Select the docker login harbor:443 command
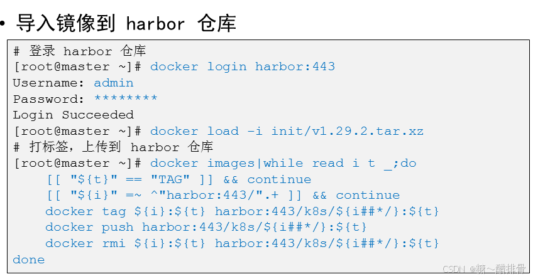Image resolution: width=533 pixels, height=279 pixels. click(x=242, y=66)
